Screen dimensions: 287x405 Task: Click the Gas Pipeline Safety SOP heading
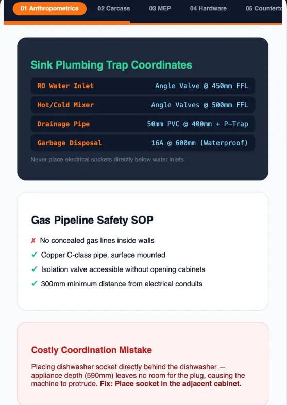[92, 220]
